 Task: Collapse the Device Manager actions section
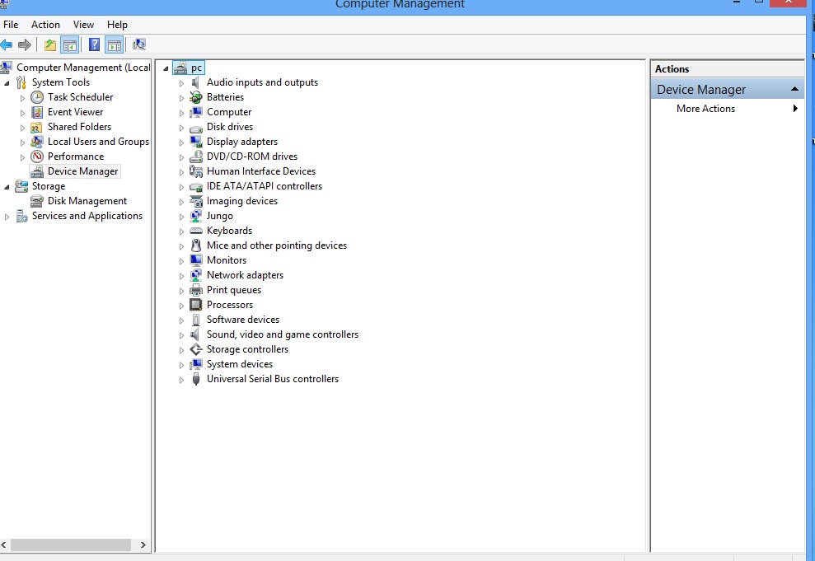click(x=794, y=89)
